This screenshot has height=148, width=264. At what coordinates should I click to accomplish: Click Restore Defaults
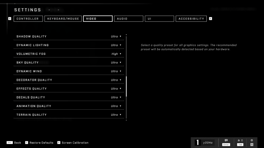(41, 143)
